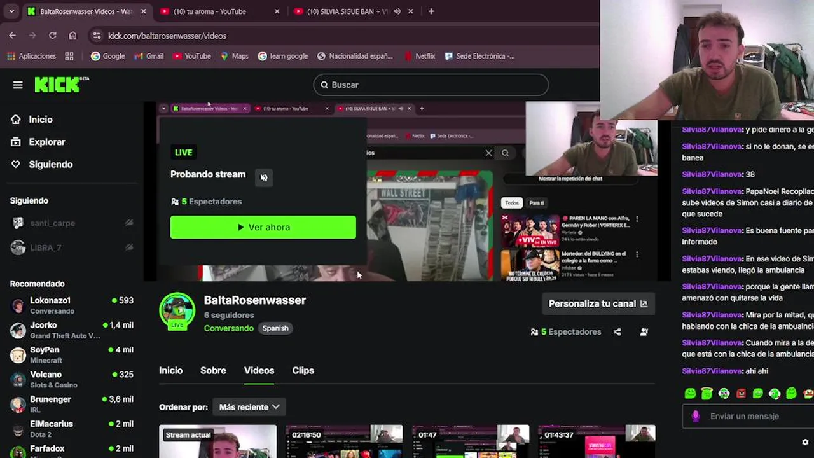Open the Netflix bookmark

(x=420, y=56)
